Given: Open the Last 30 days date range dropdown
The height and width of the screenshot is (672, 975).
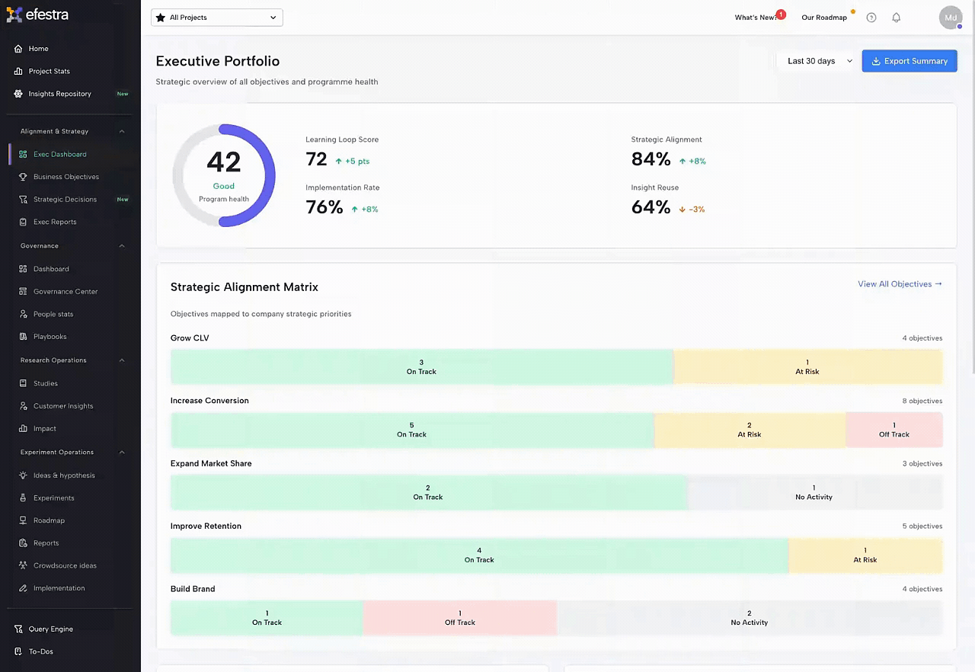Looking at the screenshot, I should point(819,61).
